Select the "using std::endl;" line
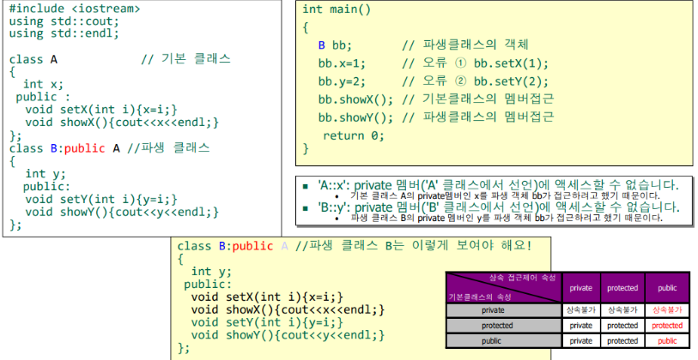This screenshot has height=360, width=698. point(64,33)
